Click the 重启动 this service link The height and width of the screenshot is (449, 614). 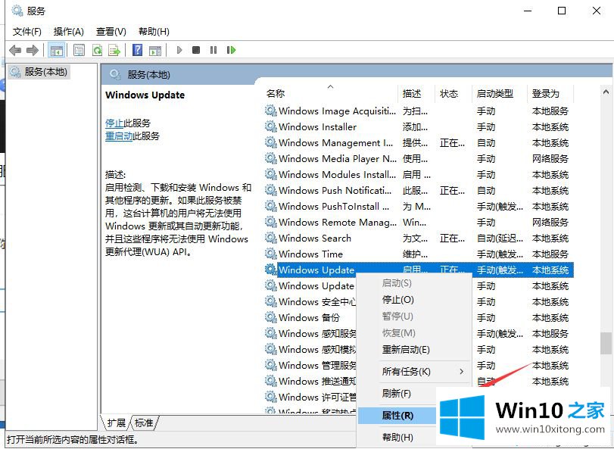pyautogui.click(x=119, y=136)
